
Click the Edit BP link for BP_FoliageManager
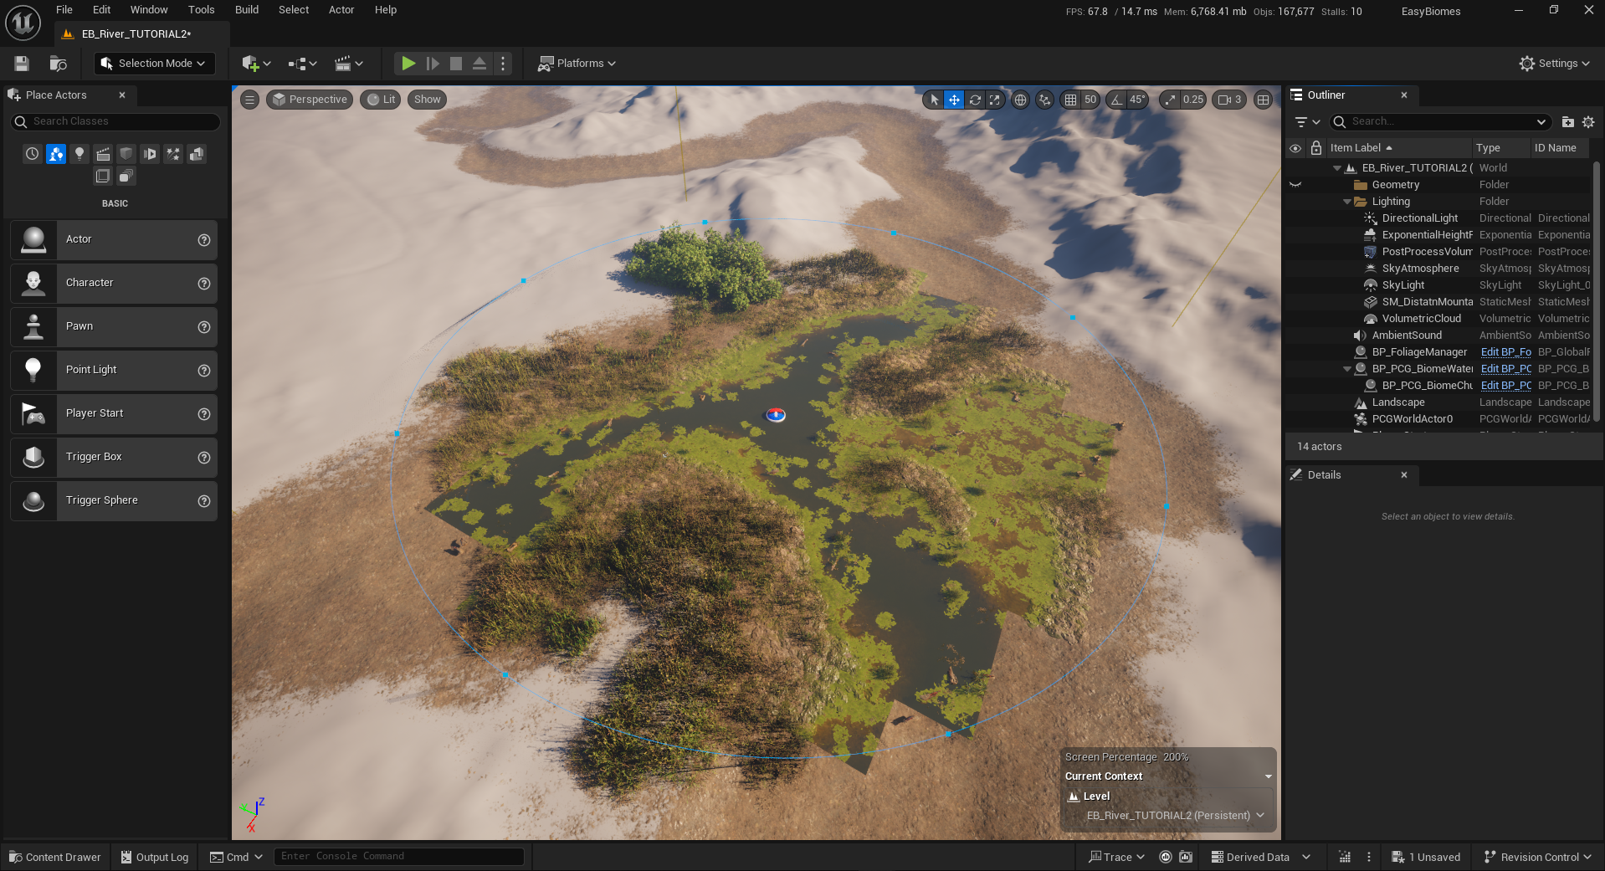coord(1505,351)
